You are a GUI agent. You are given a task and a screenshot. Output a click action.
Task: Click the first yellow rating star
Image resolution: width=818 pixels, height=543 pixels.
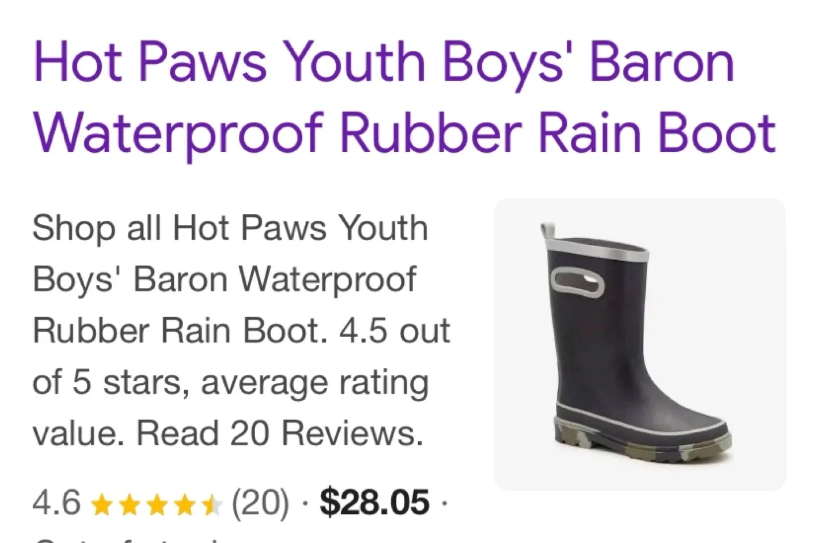pos(102,504)
